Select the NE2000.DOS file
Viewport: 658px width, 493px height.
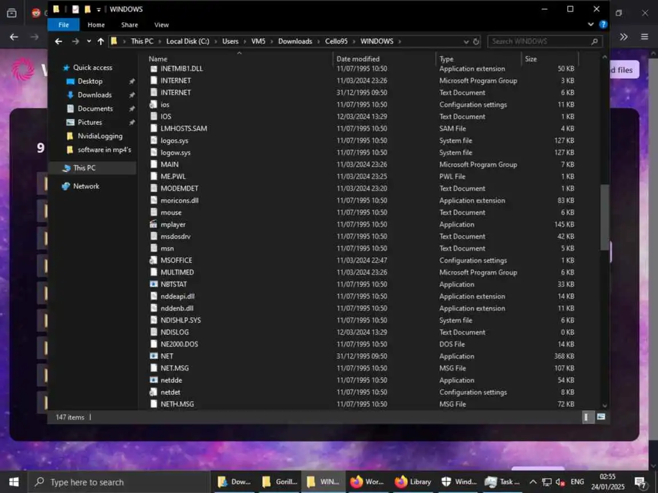coord(179,344)
